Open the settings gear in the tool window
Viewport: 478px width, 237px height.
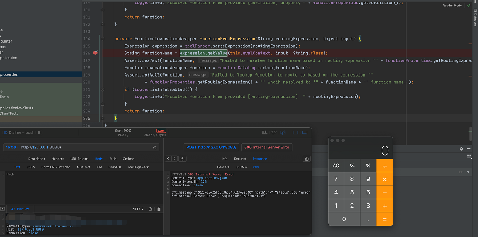461,148
